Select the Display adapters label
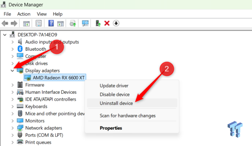 coord(42,71)
